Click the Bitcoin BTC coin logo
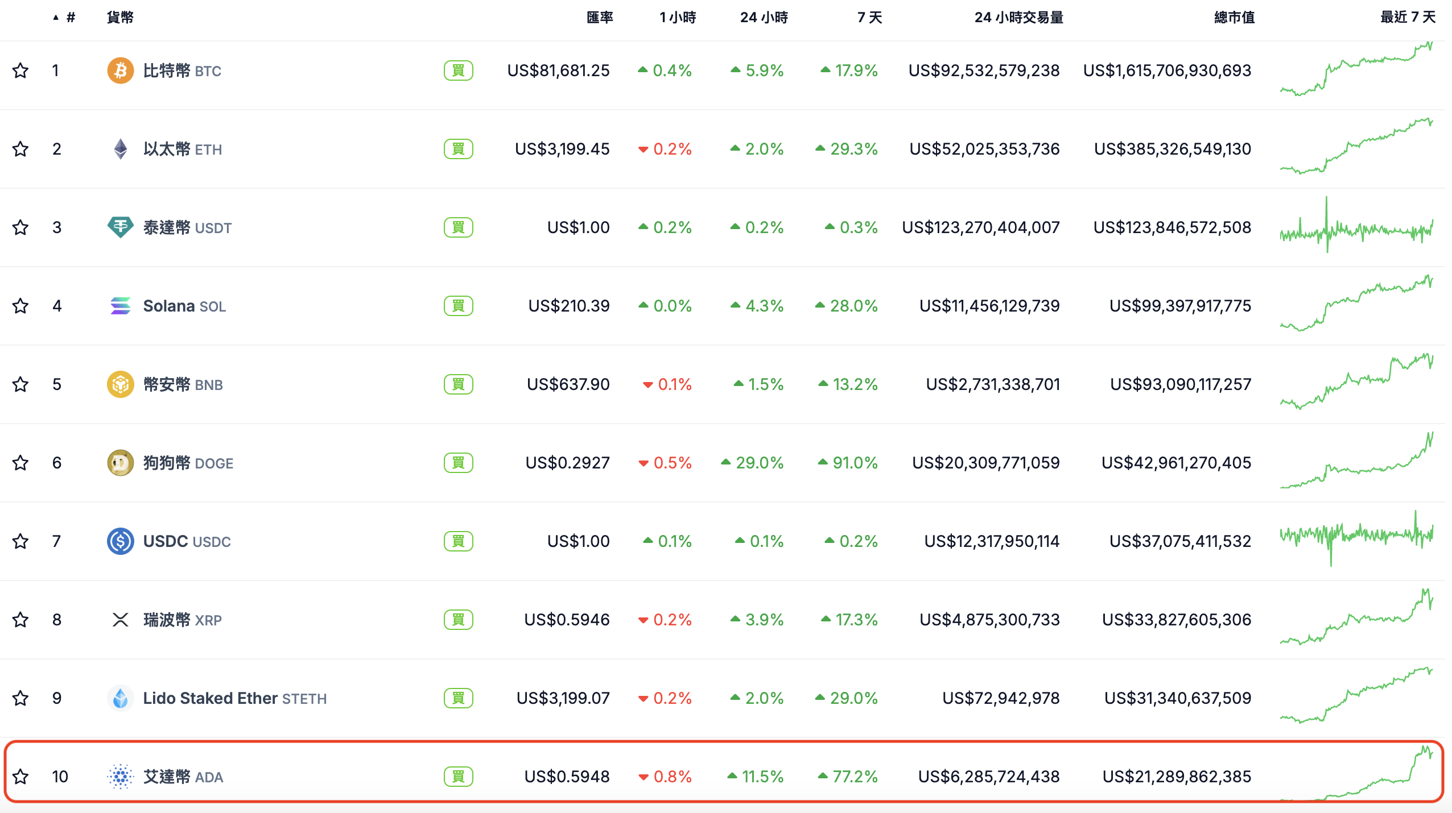Viewport: 1452px width, 813px height. pos(120,70)
